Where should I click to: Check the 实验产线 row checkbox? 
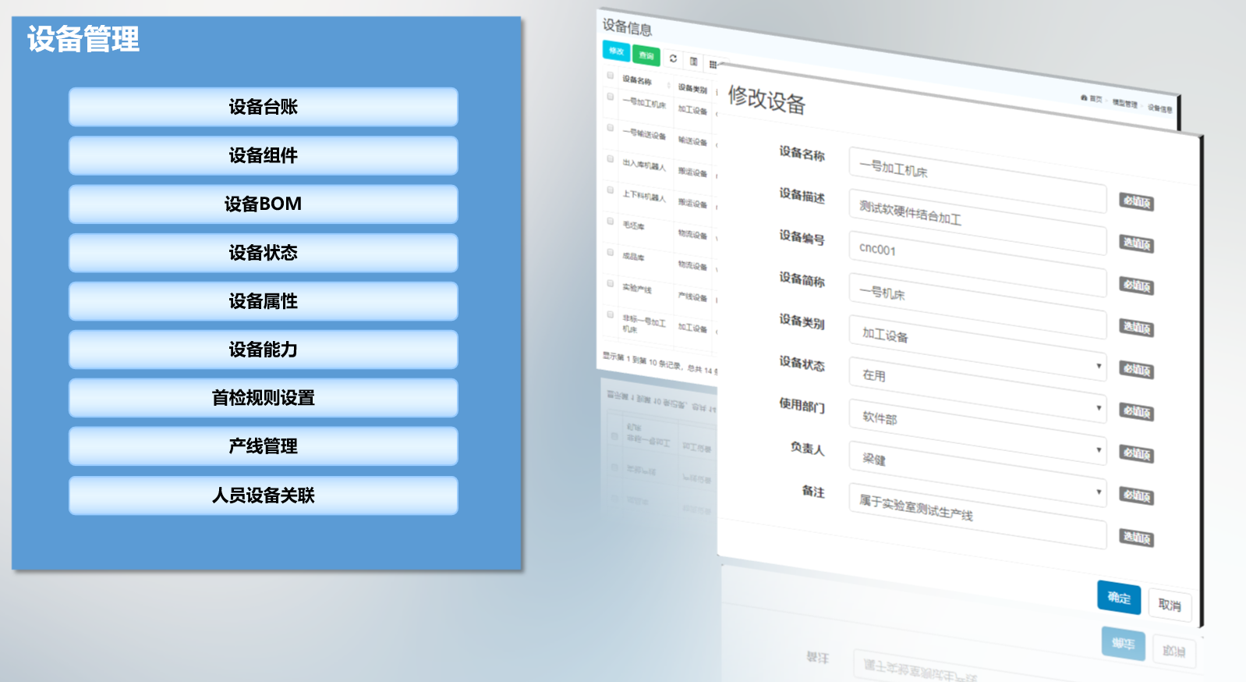(x=610, y=283)
